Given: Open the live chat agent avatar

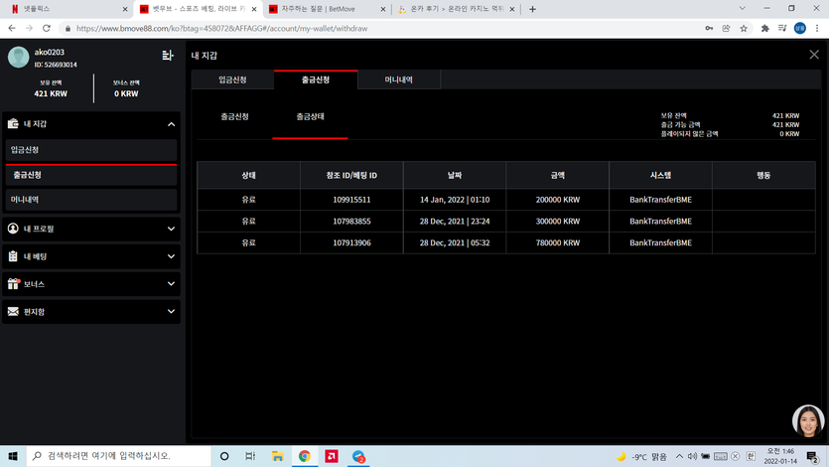Looking at the screenshot, I should 808,421.
